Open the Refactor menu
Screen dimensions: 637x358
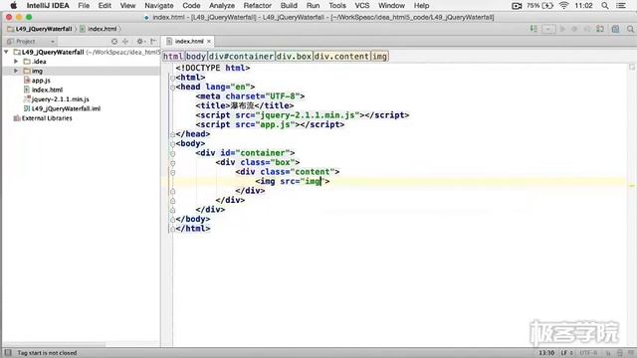[257, 6]
